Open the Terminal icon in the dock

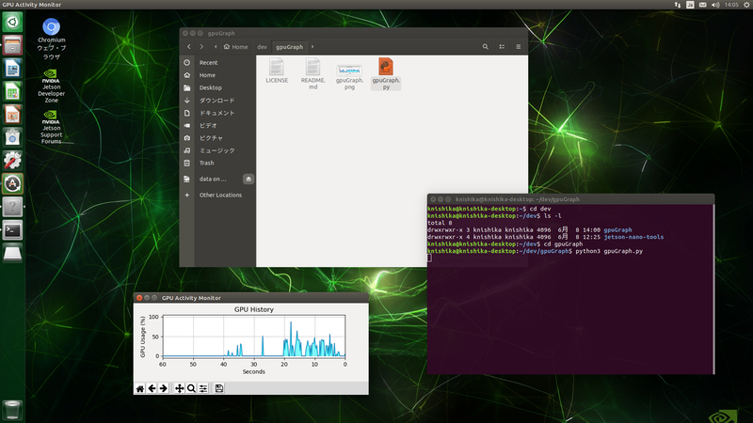click(x=12, y=230)
